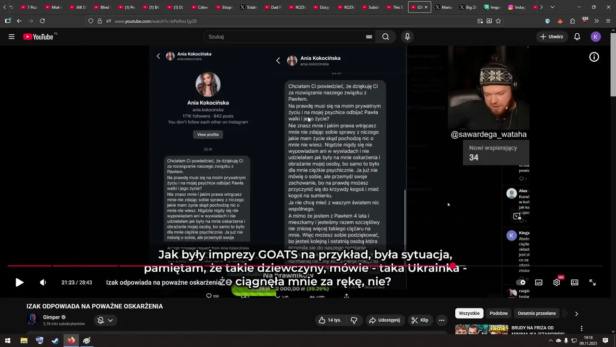Select the Ostatnio przesłane filter chip
616x347 pixels.
pyautogui.click(x=537, y=313)
